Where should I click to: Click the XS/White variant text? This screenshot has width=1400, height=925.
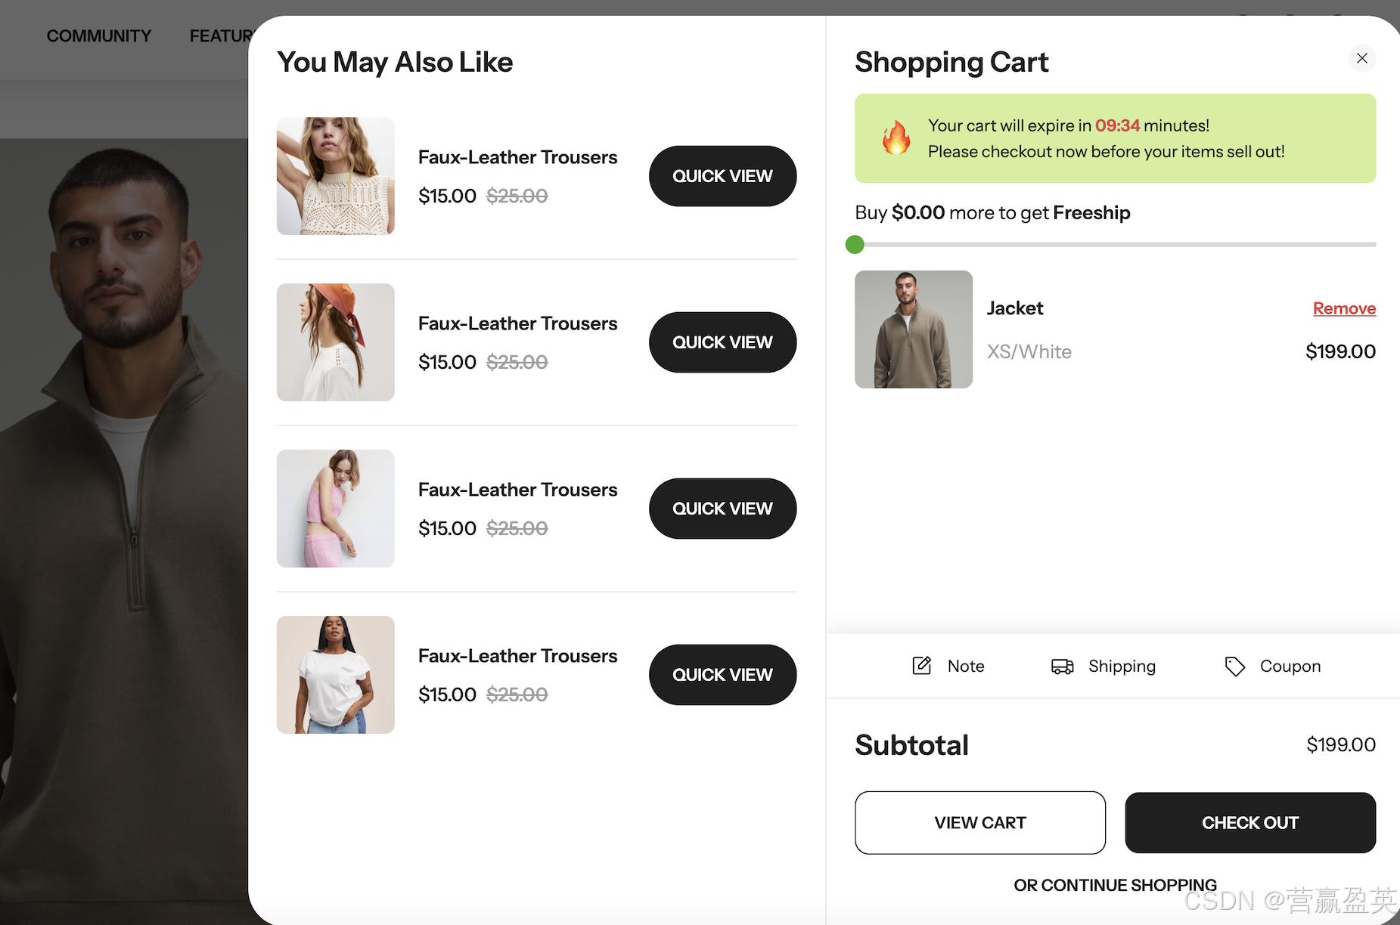pos(1029,351)
